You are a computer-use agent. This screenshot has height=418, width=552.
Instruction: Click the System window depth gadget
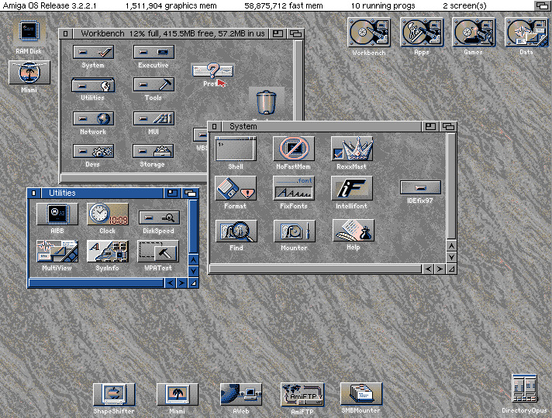(x=448, y=126)
